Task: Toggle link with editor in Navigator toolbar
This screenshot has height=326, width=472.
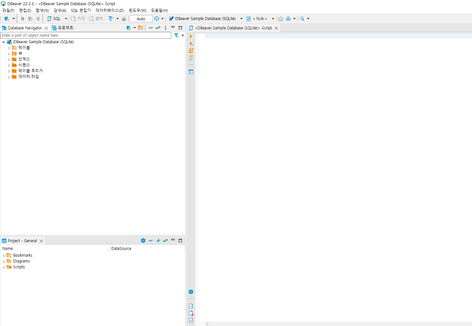Action: (158, 28)
